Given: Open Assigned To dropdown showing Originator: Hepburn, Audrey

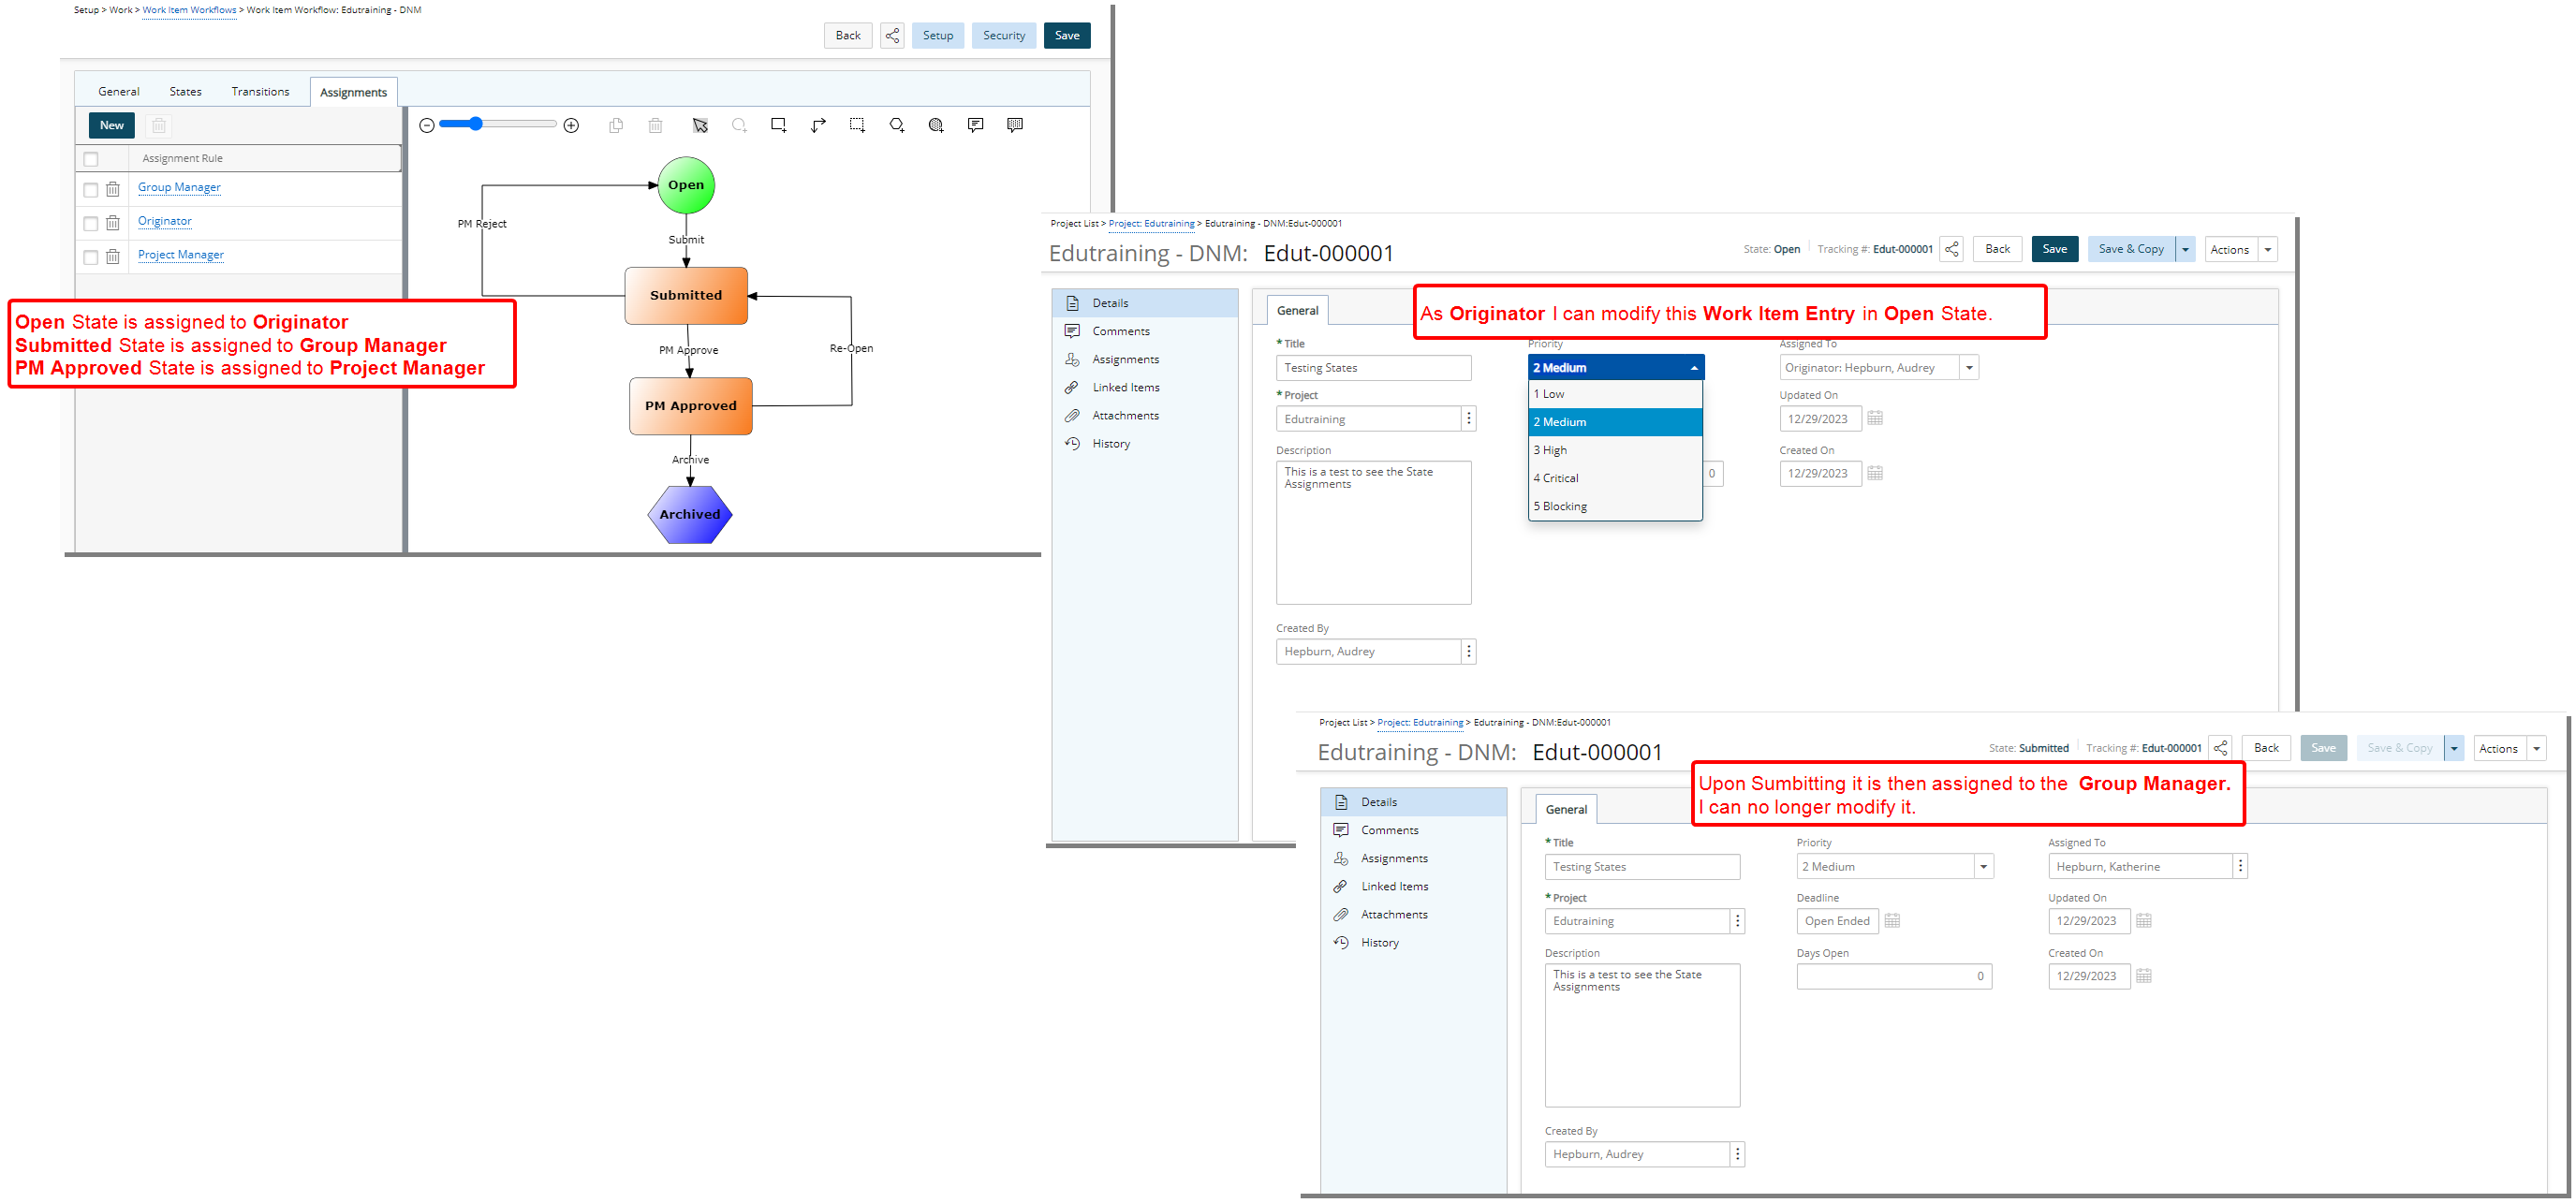Looking at the screenshot, I should click(1969, 368).
